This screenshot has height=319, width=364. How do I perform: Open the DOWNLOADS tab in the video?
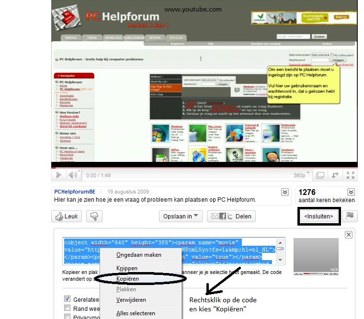113,38
